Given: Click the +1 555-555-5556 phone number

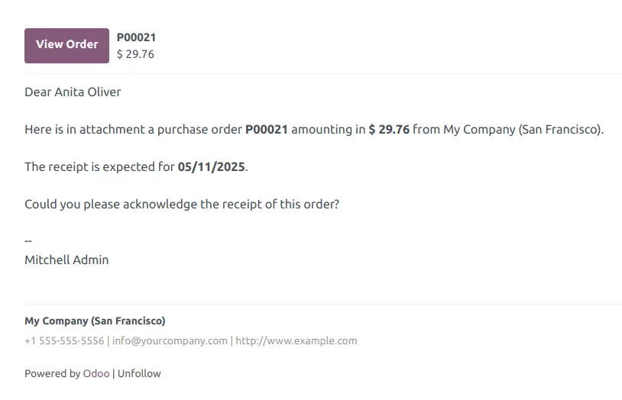Looking at the screenshot, I should 64,340.
